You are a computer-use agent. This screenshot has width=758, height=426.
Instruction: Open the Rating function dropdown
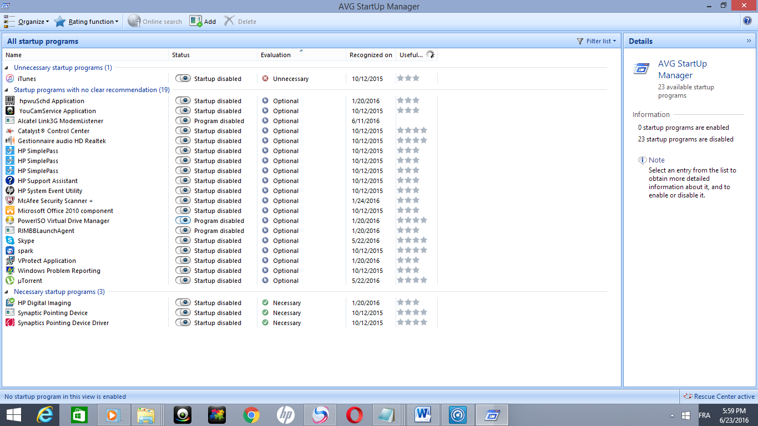tap(87, 22)
